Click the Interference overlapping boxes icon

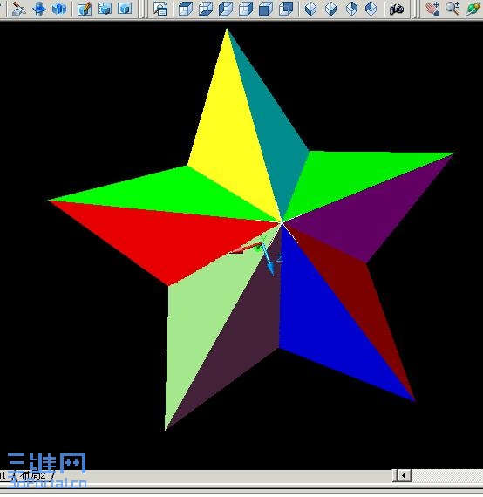tap(59, 9)
